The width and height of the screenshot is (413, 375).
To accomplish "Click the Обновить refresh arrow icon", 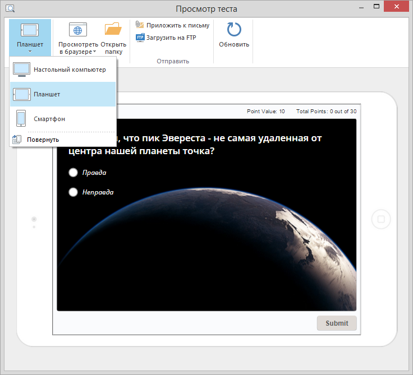I will click(x=234, y=29).
